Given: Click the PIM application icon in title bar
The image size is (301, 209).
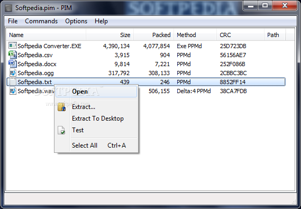Looking at the screenshot, I should (x=8, y=8).
